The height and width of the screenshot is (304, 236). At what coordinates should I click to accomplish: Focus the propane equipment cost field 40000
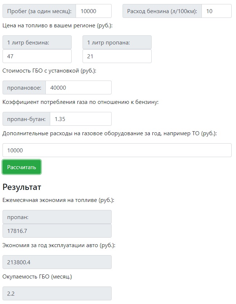tap(79, 87)
